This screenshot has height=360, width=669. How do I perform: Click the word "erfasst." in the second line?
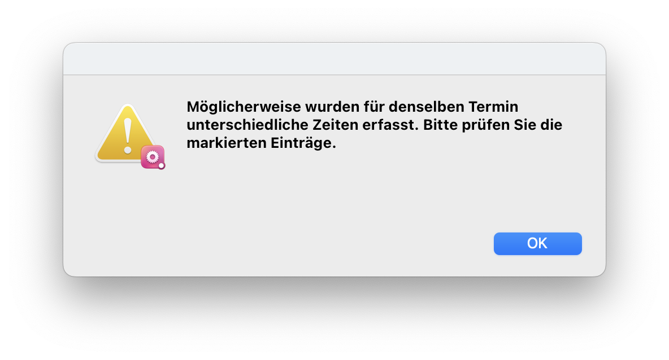click(x=391, y=125)
